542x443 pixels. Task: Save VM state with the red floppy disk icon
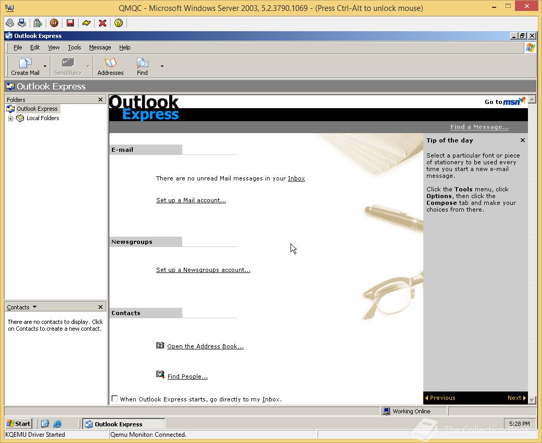70,23
